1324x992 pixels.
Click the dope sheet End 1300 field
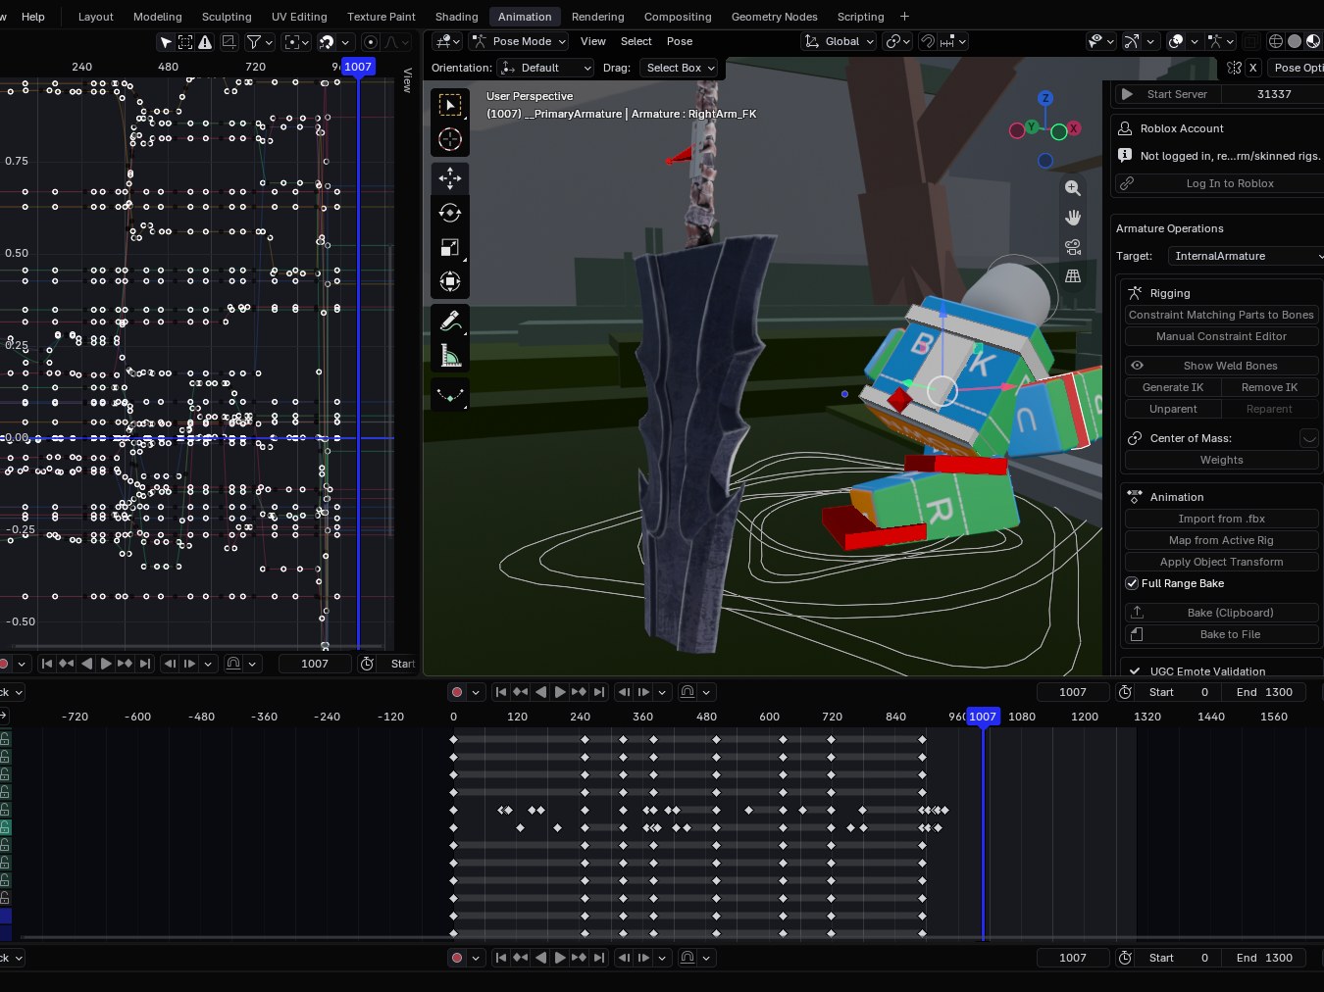tap(1264, 692)
